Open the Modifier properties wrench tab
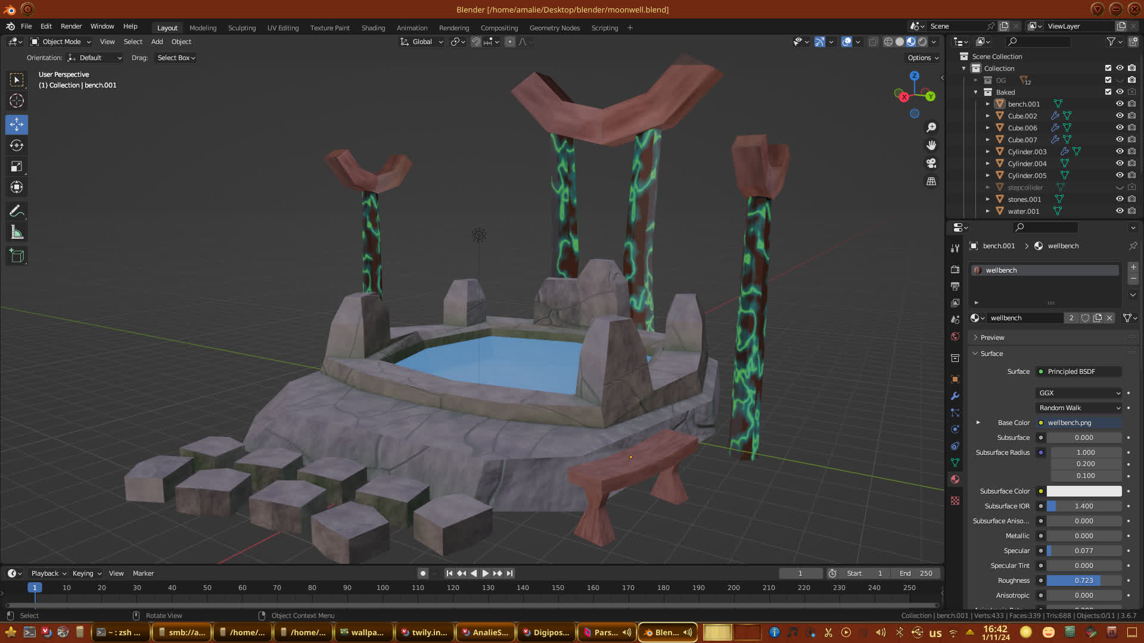 point(955,396)
